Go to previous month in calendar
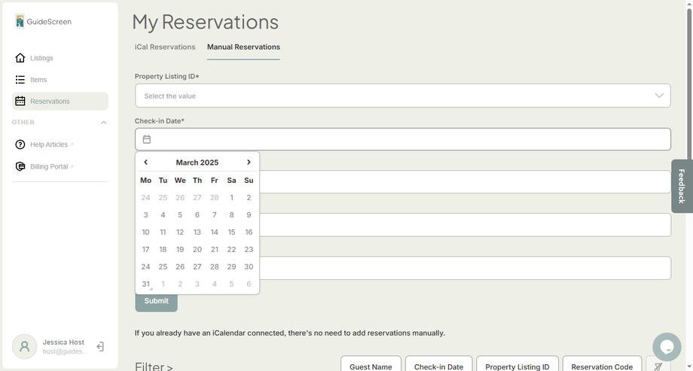 pos(145,163)
